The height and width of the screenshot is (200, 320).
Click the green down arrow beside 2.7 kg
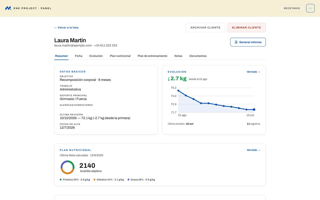pos(169,79)
